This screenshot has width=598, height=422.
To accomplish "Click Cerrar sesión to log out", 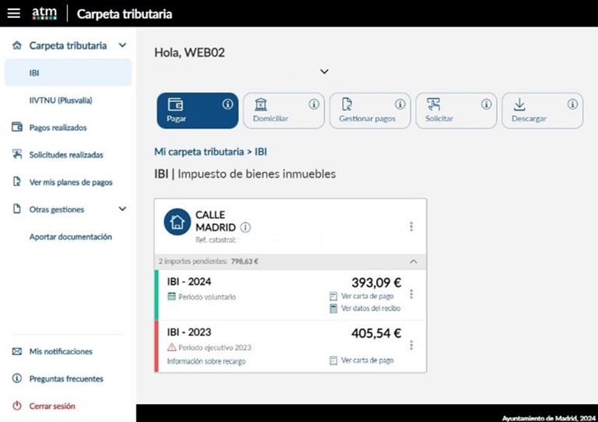I will tap(51, 406).
